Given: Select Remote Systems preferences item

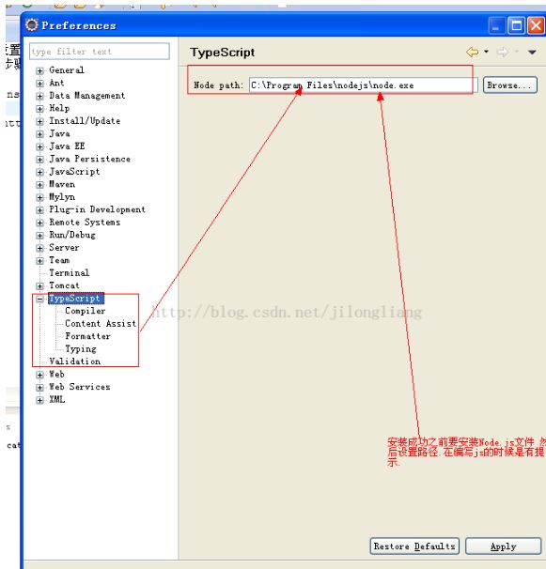Looking at the screenshot, I should [85, 223].
